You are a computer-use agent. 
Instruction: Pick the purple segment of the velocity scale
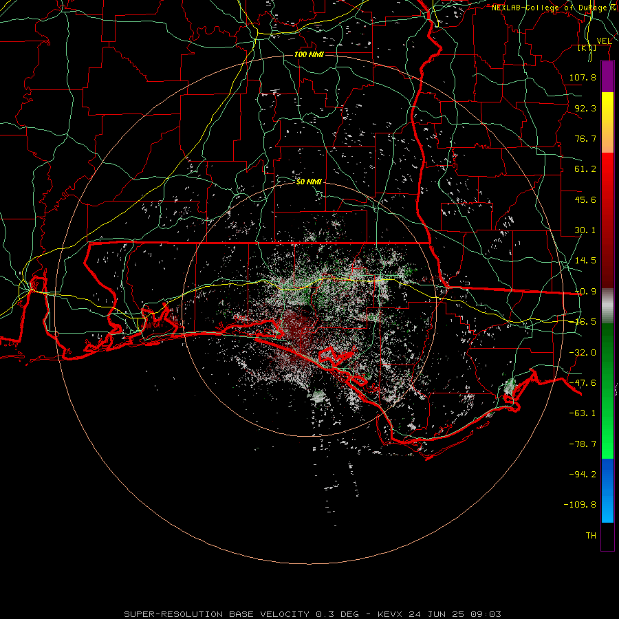pyautogui.click(x=607, y=76)
